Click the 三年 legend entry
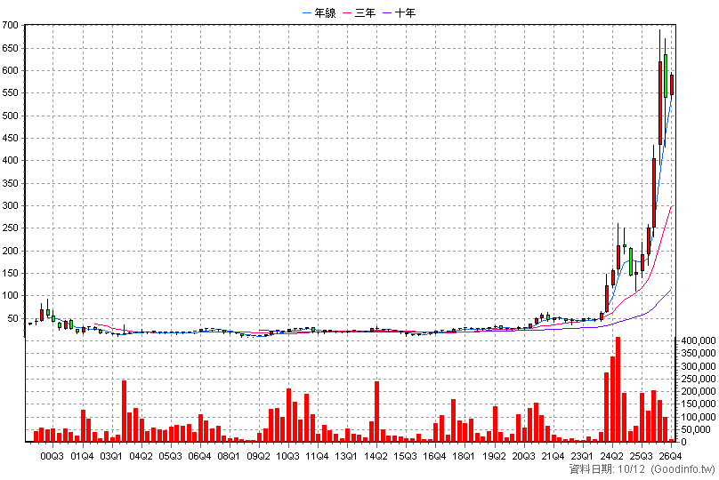 (359, 12)
